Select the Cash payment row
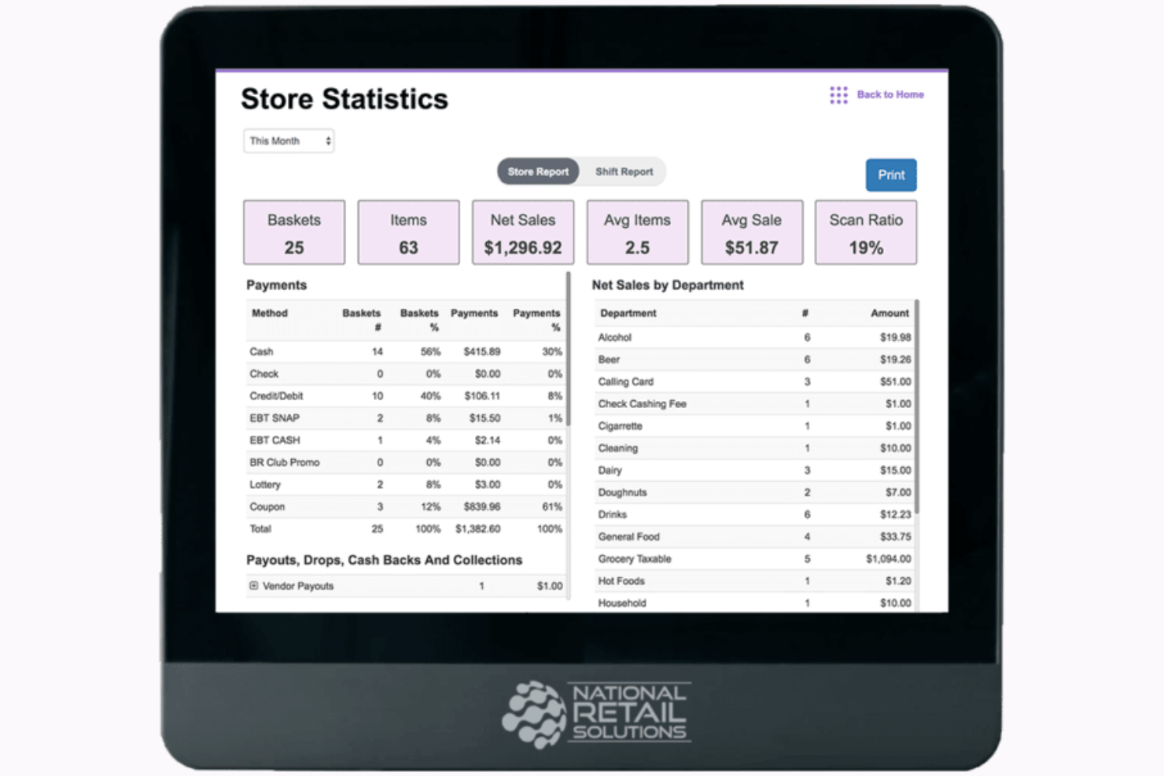 406,351
